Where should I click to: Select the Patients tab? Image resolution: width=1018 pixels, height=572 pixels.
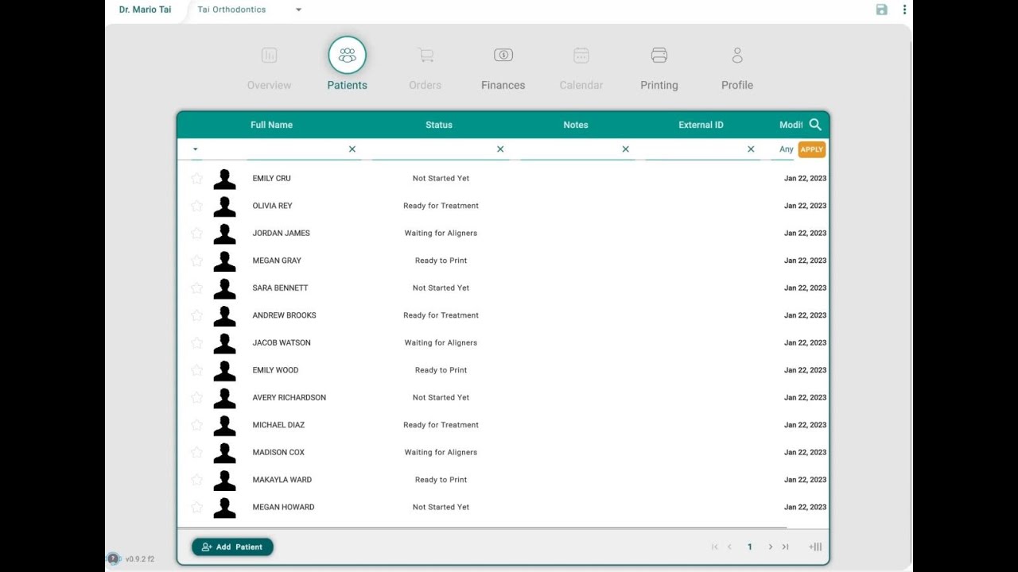pyautogui.click(x=348, y=64)
